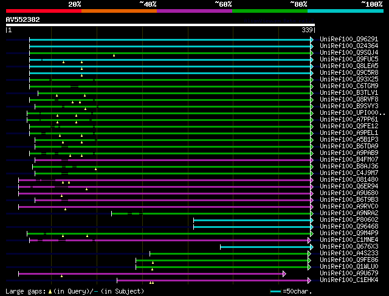Select the UniRef100_A4S233 label
389x296 pixels.
[349, 253]
